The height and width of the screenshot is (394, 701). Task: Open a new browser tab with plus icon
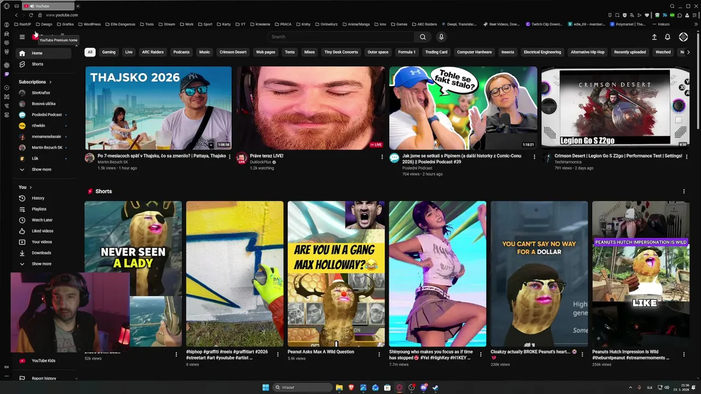pos(78,6)
